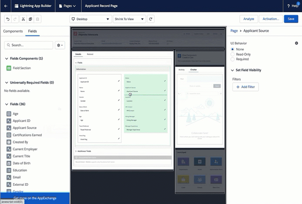The height and width of the screenshot is (204, 302).
Task: Click the Page breadcrumb link
Action: point(234,31)
